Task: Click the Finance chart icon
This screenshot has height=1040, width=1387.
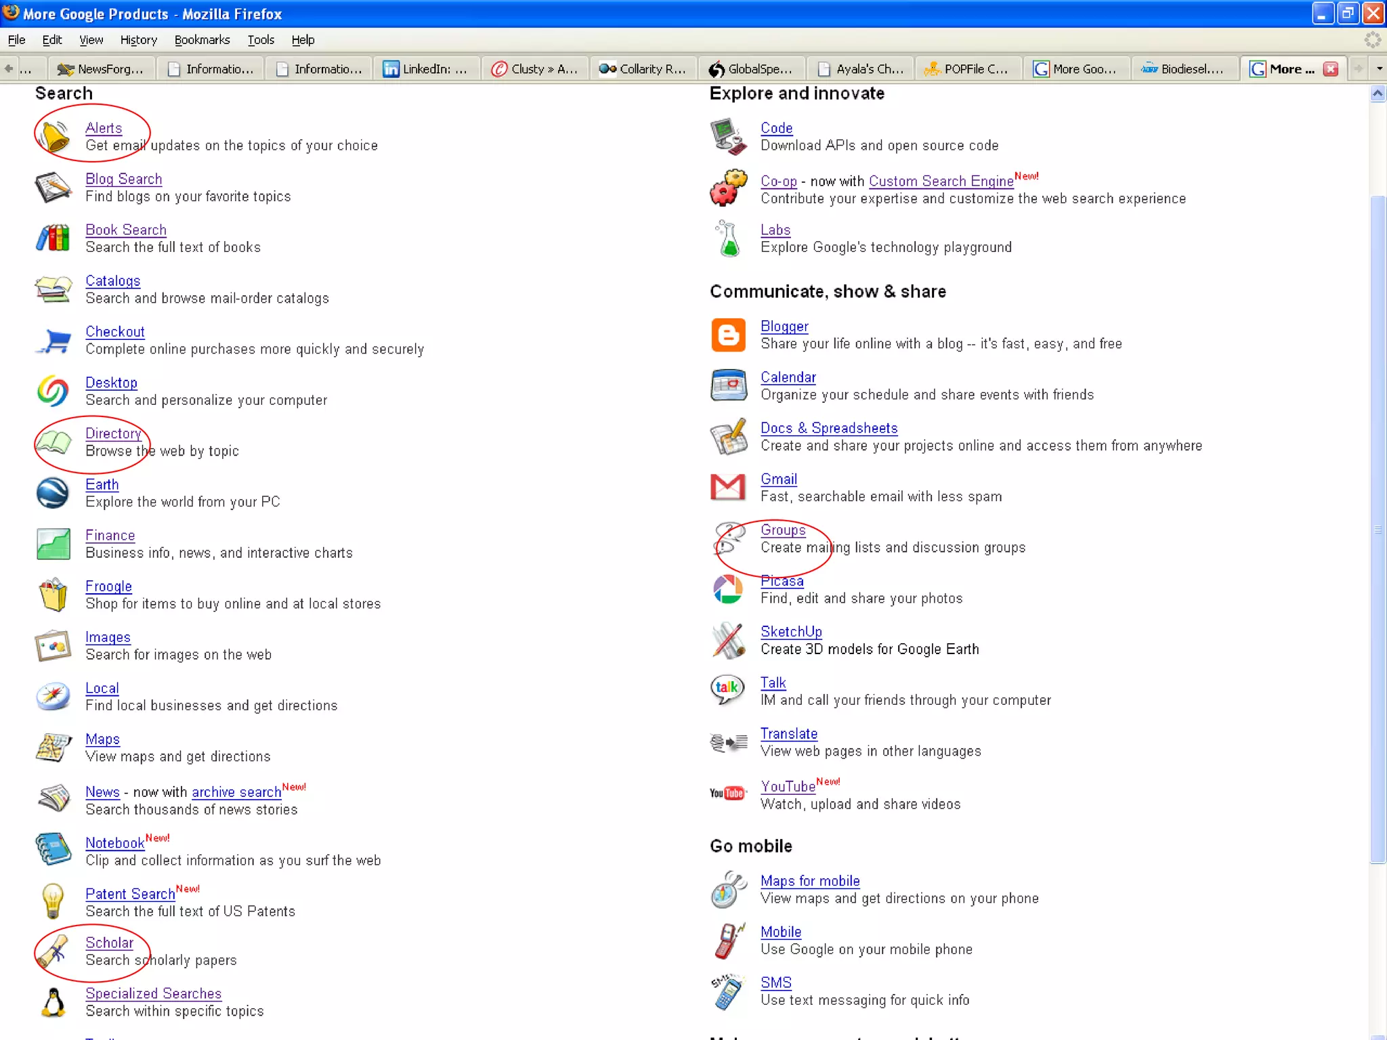Action: (x=53, y=544)
